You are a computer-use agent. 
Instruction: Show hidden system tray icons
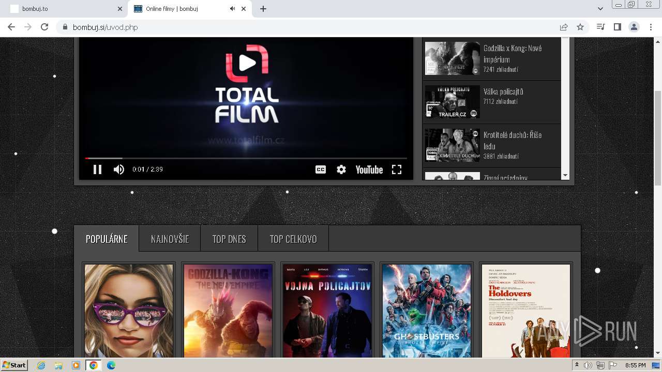tap(577, 365)
